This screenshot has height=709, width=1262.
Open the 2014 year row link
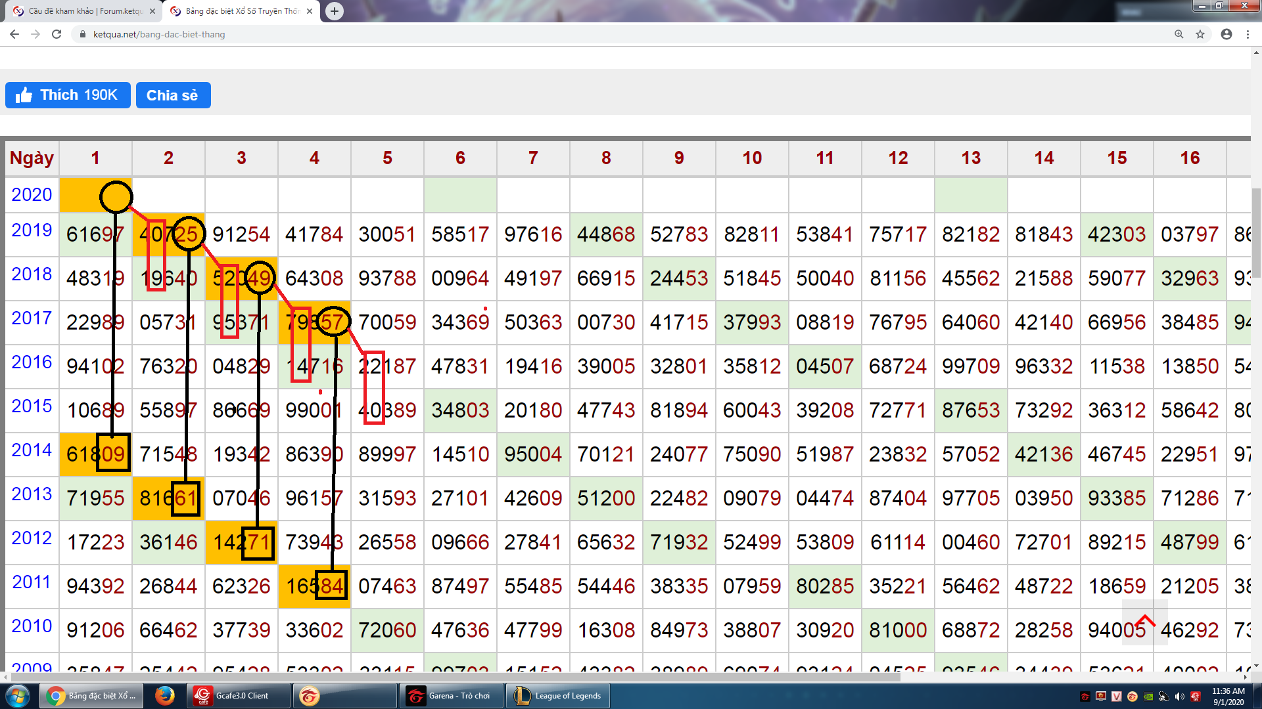click(32, 450)
